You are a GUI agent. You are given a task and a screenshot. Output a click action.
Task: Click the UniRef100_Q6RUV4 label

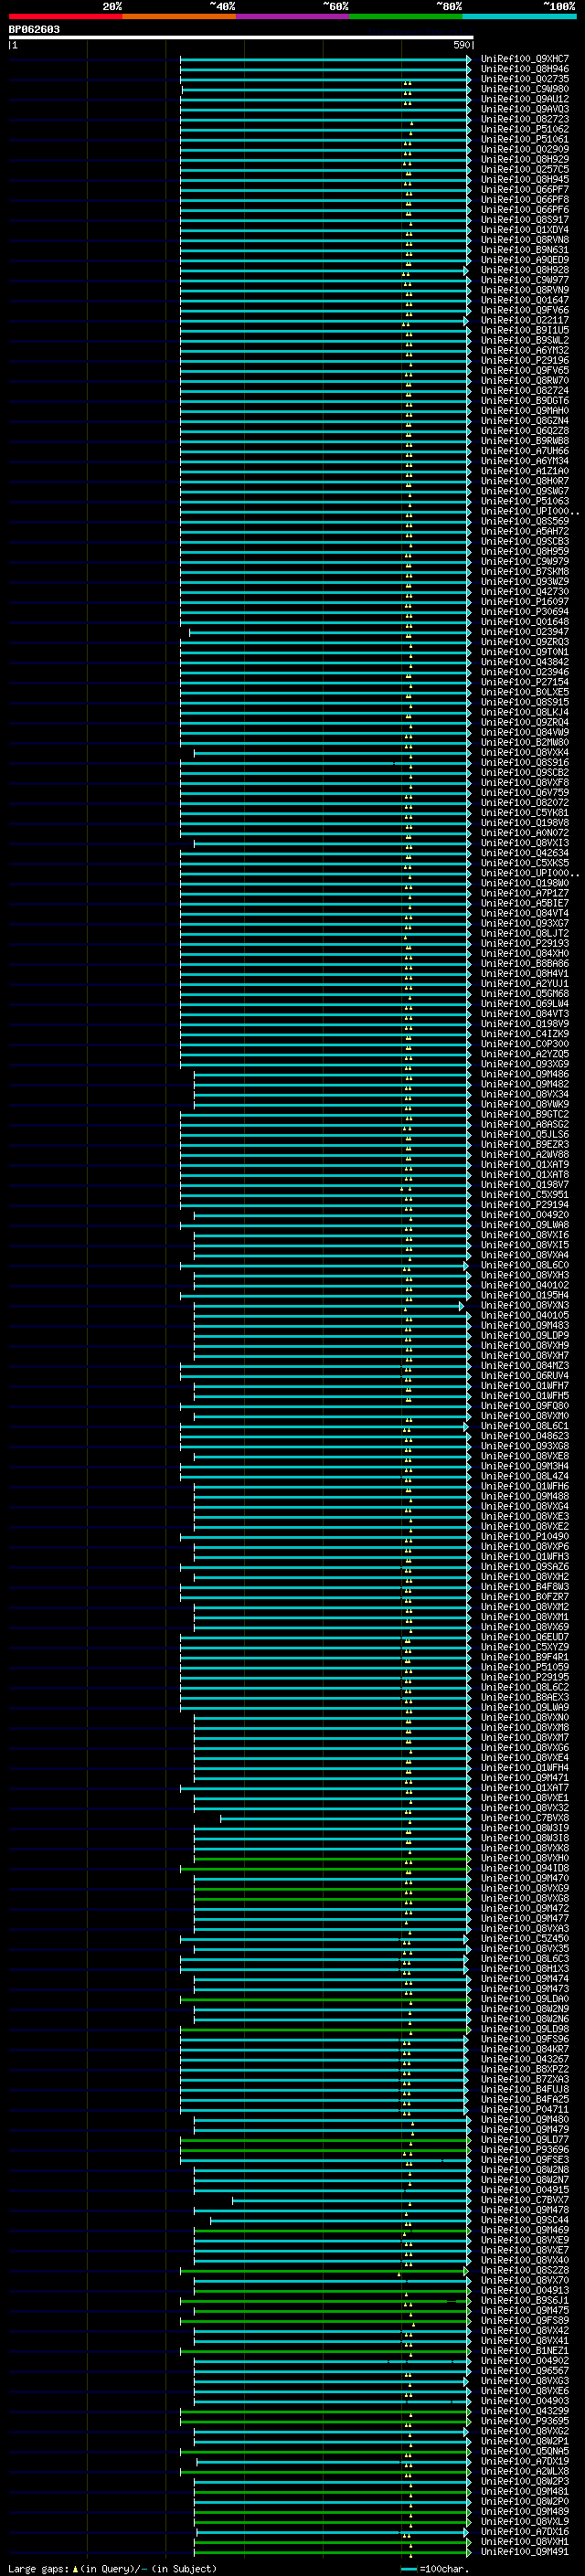(525, 1376)
